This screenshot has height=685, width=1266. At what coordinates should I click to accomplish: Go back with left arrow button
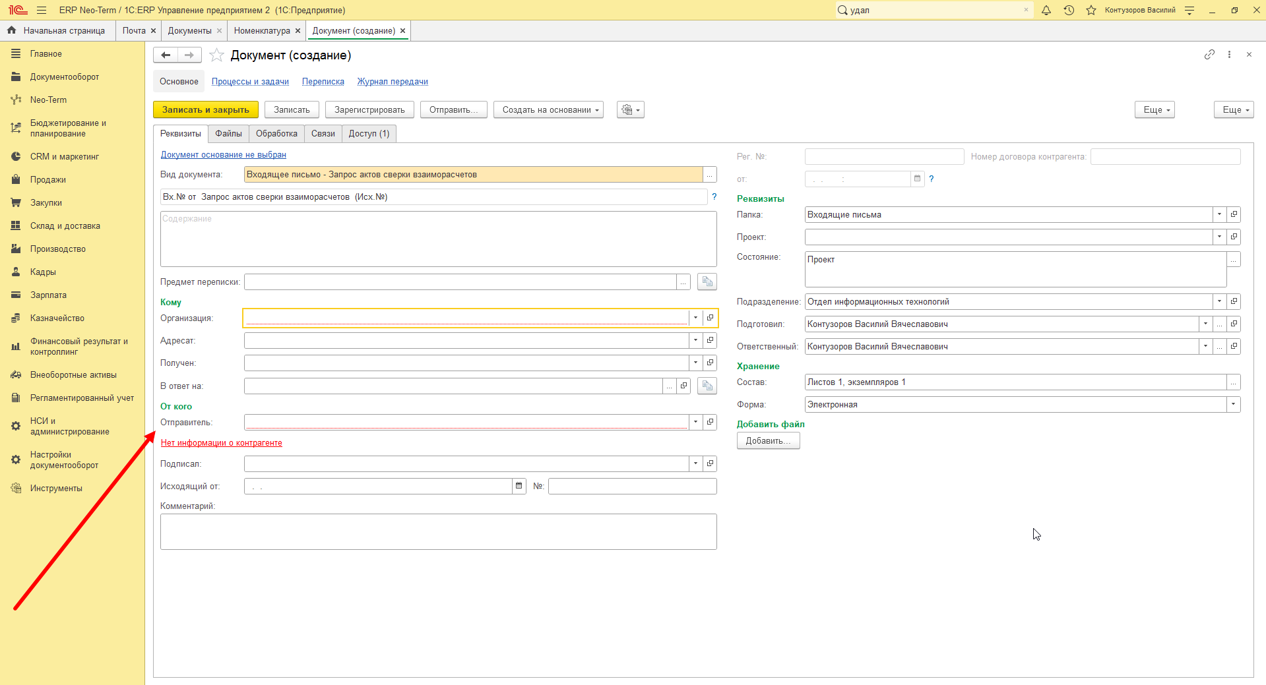[x=166, y=55]
